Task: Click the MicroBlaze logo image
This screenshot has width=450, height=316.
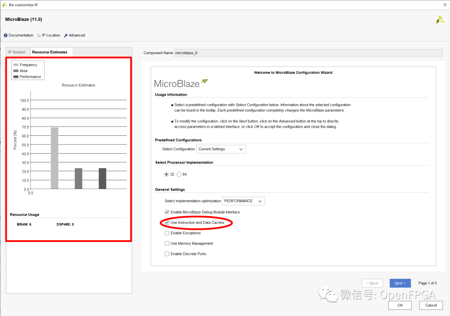Action: (x=181, y=83)
